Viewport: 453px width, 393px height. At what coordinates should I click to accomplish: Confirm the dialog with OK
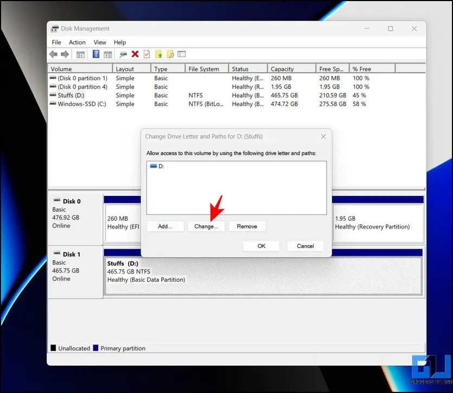tap(261, 246)
